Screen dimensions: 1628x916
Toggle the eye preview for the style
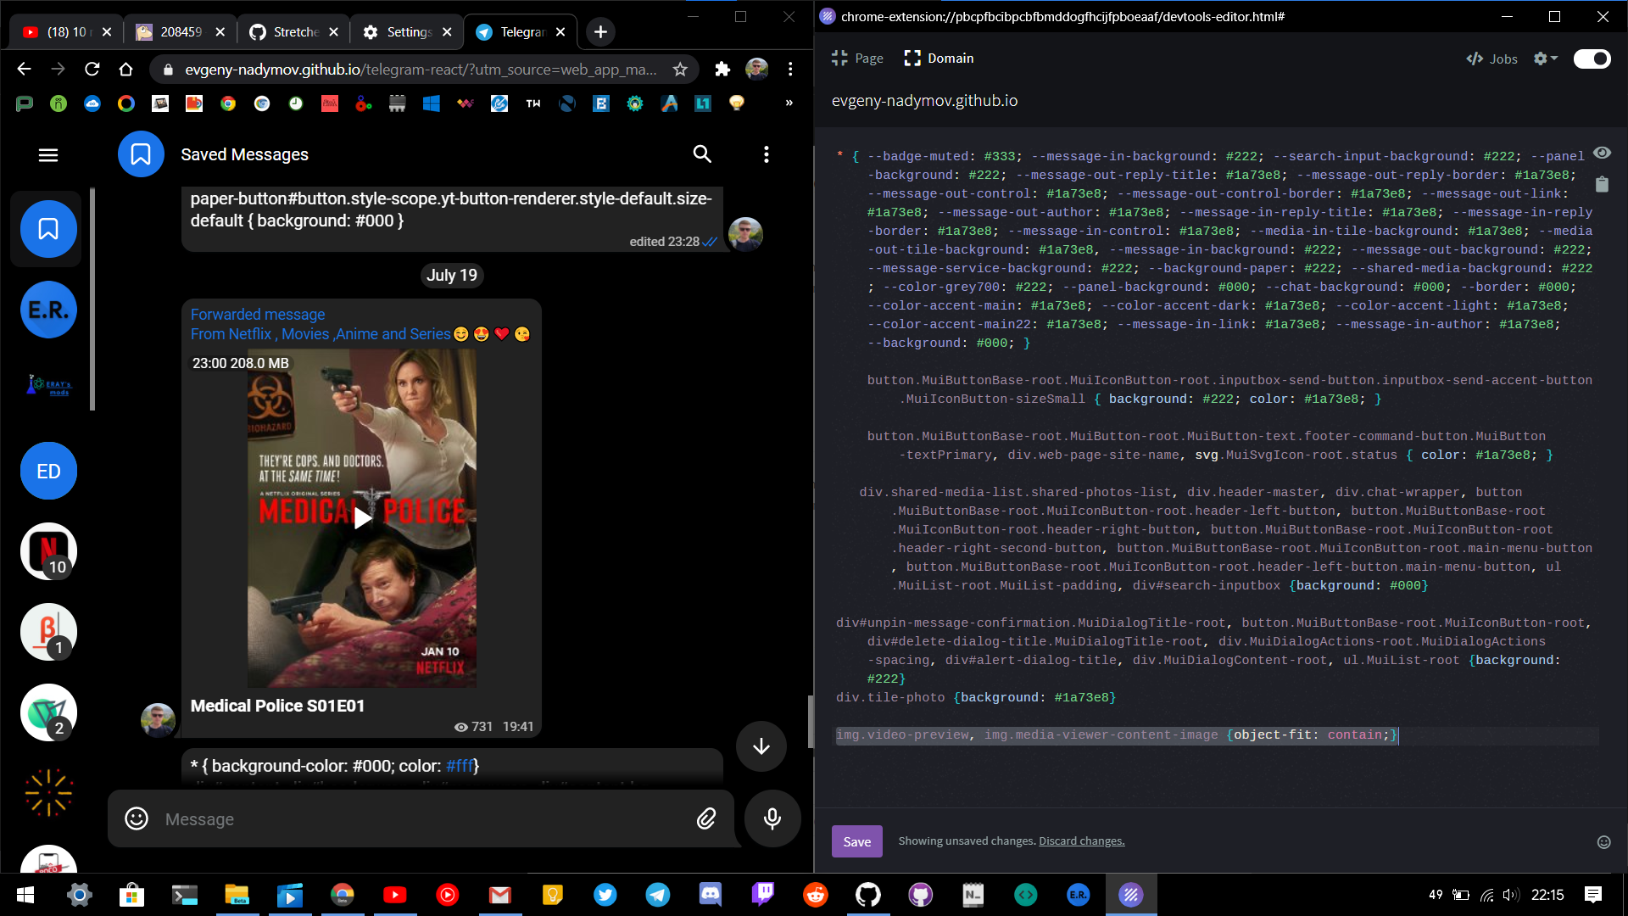1602,153
